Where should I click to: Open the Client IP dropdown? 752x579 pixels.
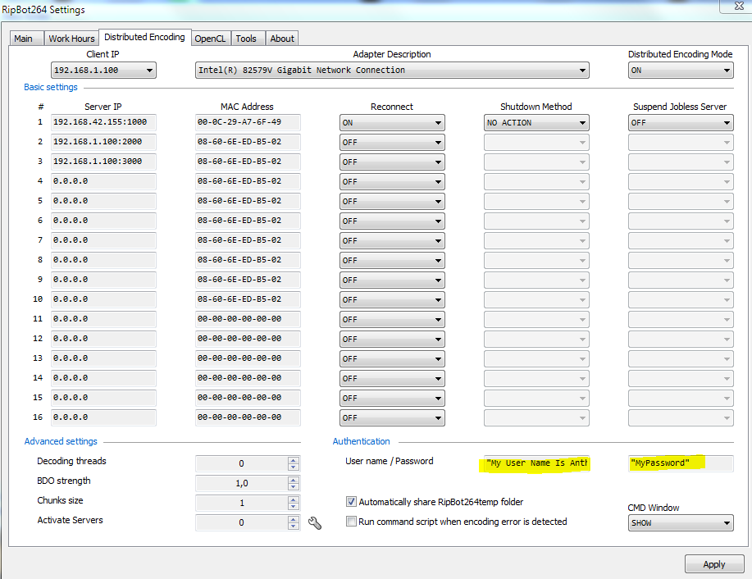coord(103,71)
